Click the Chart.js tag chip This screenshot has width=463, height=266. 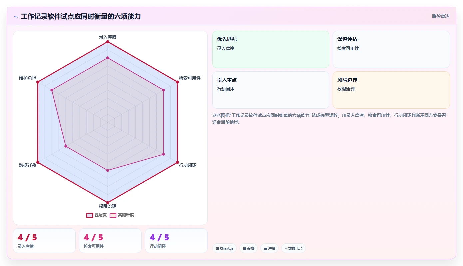pyautogui.click(x=225, y=248)
